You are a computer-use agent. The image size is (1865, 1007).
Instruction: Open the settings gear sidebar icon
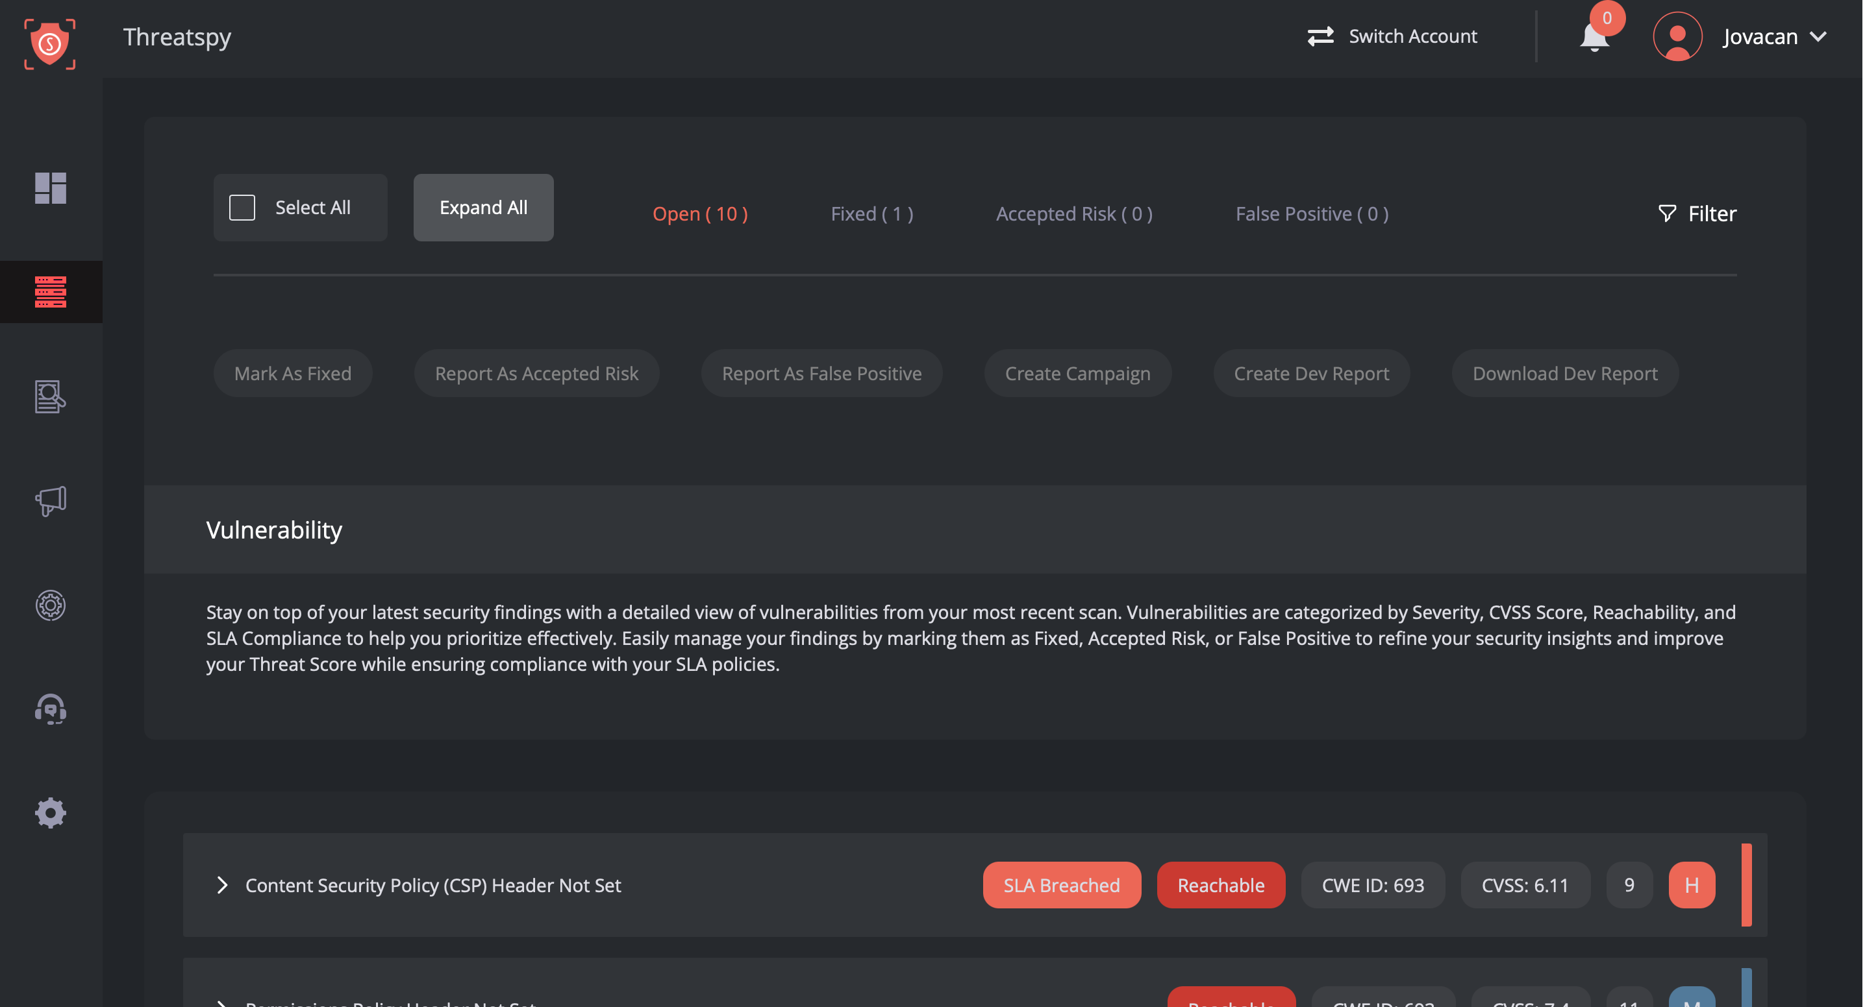(x=51, y=813)
